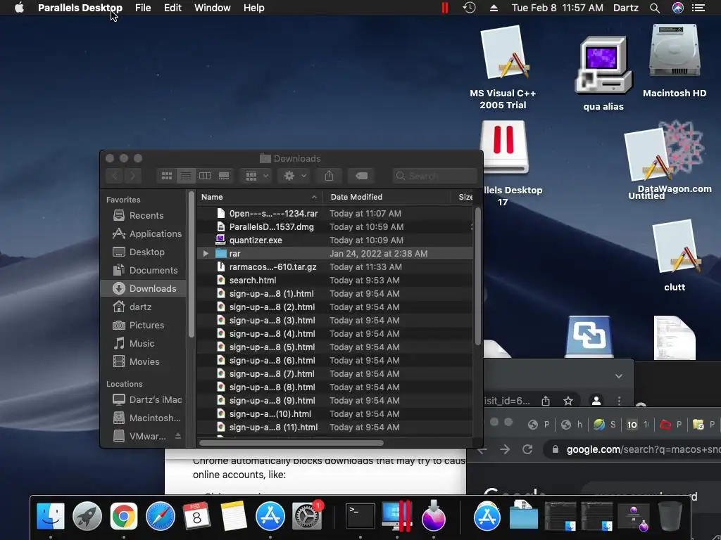Select Applications in Finder sidebar
This screenshot has height=540, width=721.
tap(142, 233)
